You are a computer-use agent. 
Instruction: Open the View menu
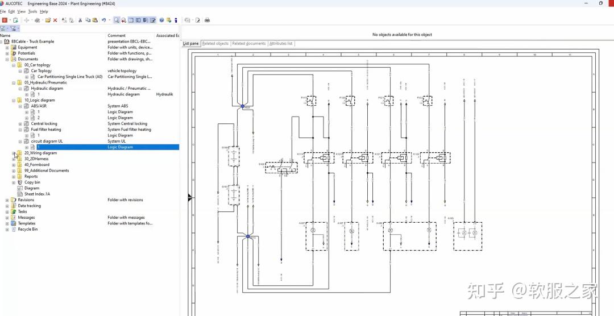tap(22, 11)
